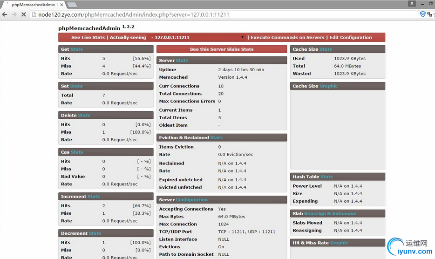This screenshot has height=259, width=435.
Task: Click the Current Items label
Action: [x=176, y=110]
